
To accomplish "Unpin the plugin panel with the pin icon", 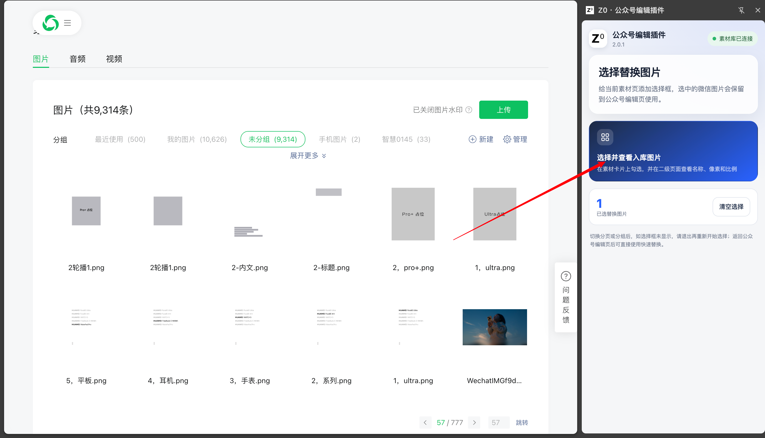I will [742, 10].
